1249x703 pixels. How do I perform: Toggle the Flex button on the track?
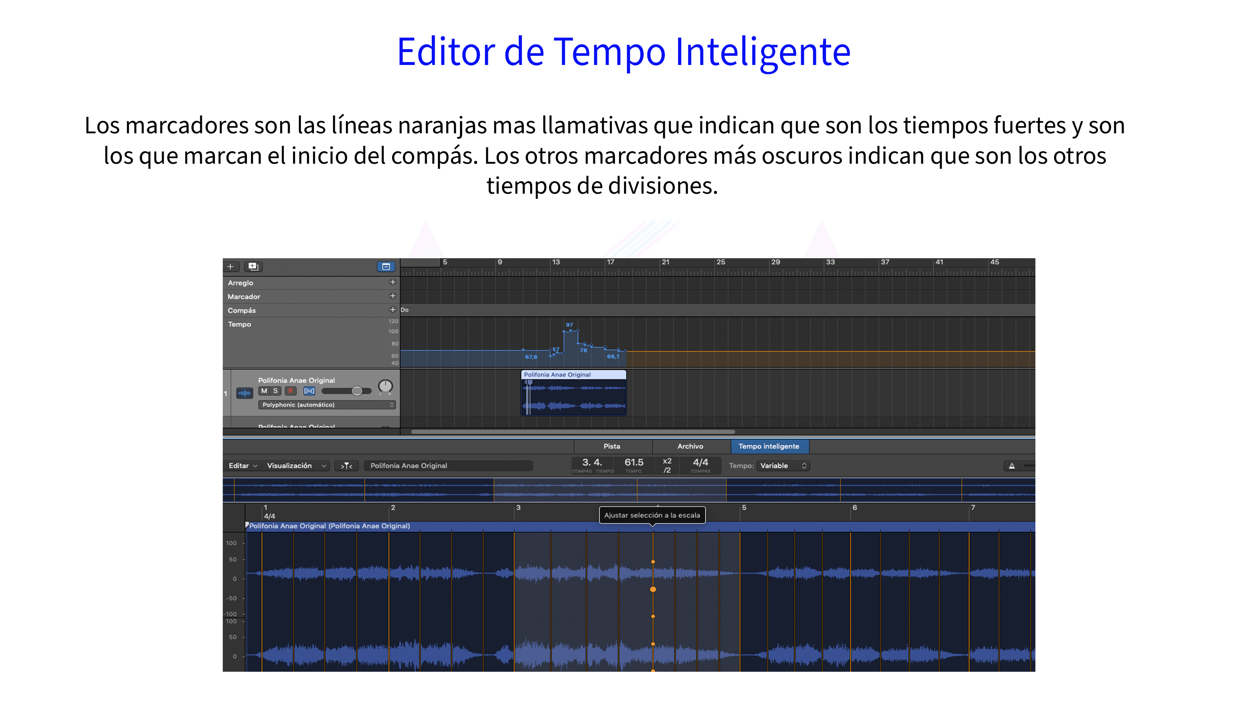coord(309,391)
